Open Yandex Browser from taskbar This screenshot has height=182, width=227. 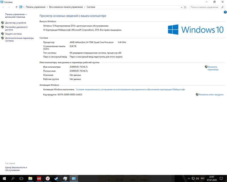point(48,179)
